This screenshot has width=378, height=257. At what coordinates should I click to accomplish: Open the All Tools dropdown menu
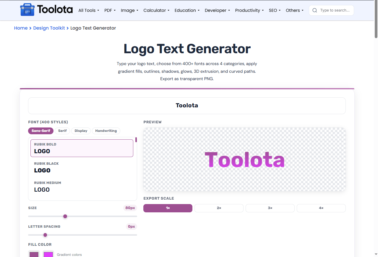[x=89, y=10]
